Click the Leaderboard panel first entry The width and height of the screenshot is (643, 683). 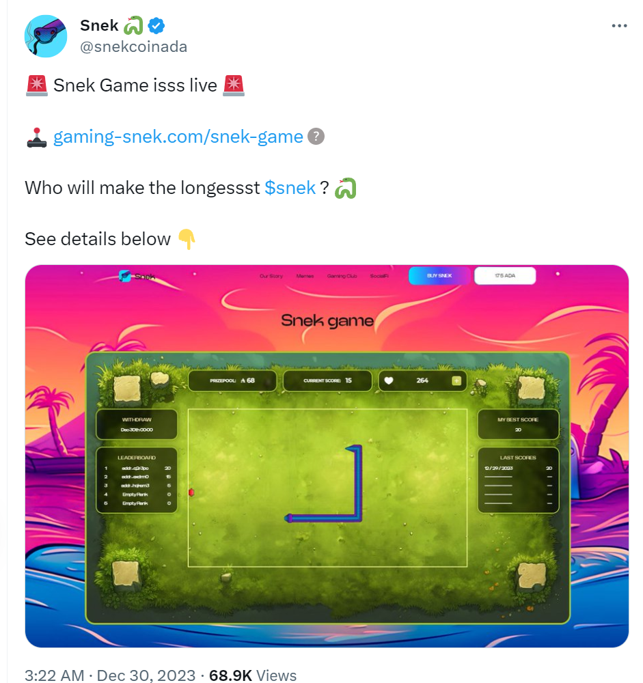click(137, 469)
